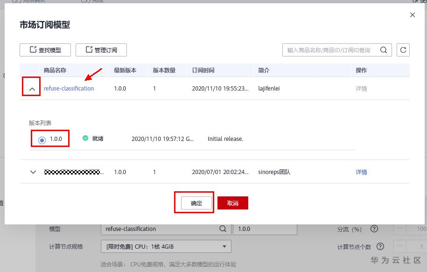This screenshot has width=427, height=272.
Task: Click the 版本数量 column header
Action: [x=164, y=70]
